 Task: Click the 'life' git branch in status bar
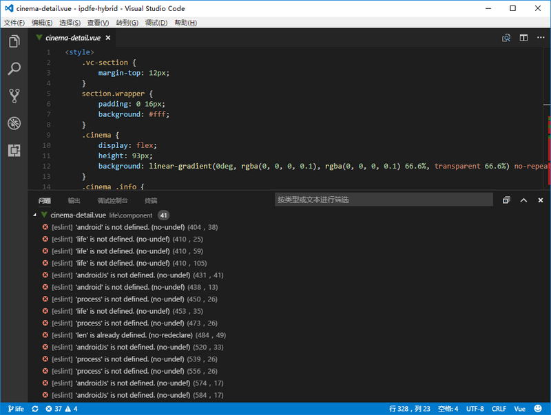pyautogui.click(x=16, y=409)
